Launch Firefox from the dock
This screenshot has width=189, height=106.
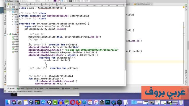tap(79, 102)
